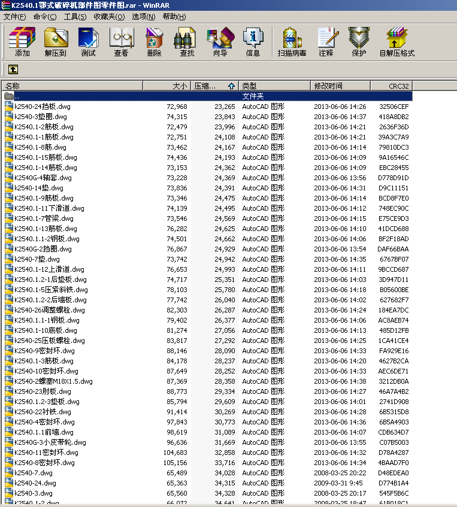Select file K2540-22衬铁.dwg
This screenshot has height=507, width=457.
pyautogui.click(x=43, y=412)
